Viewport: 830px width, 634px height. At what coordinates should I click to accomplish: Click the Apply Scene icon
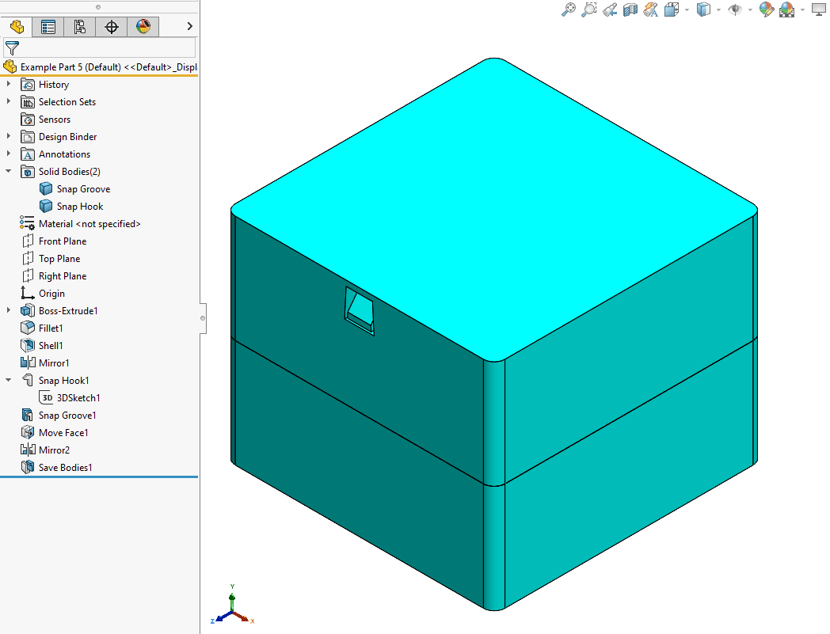(x=787, y=9)
